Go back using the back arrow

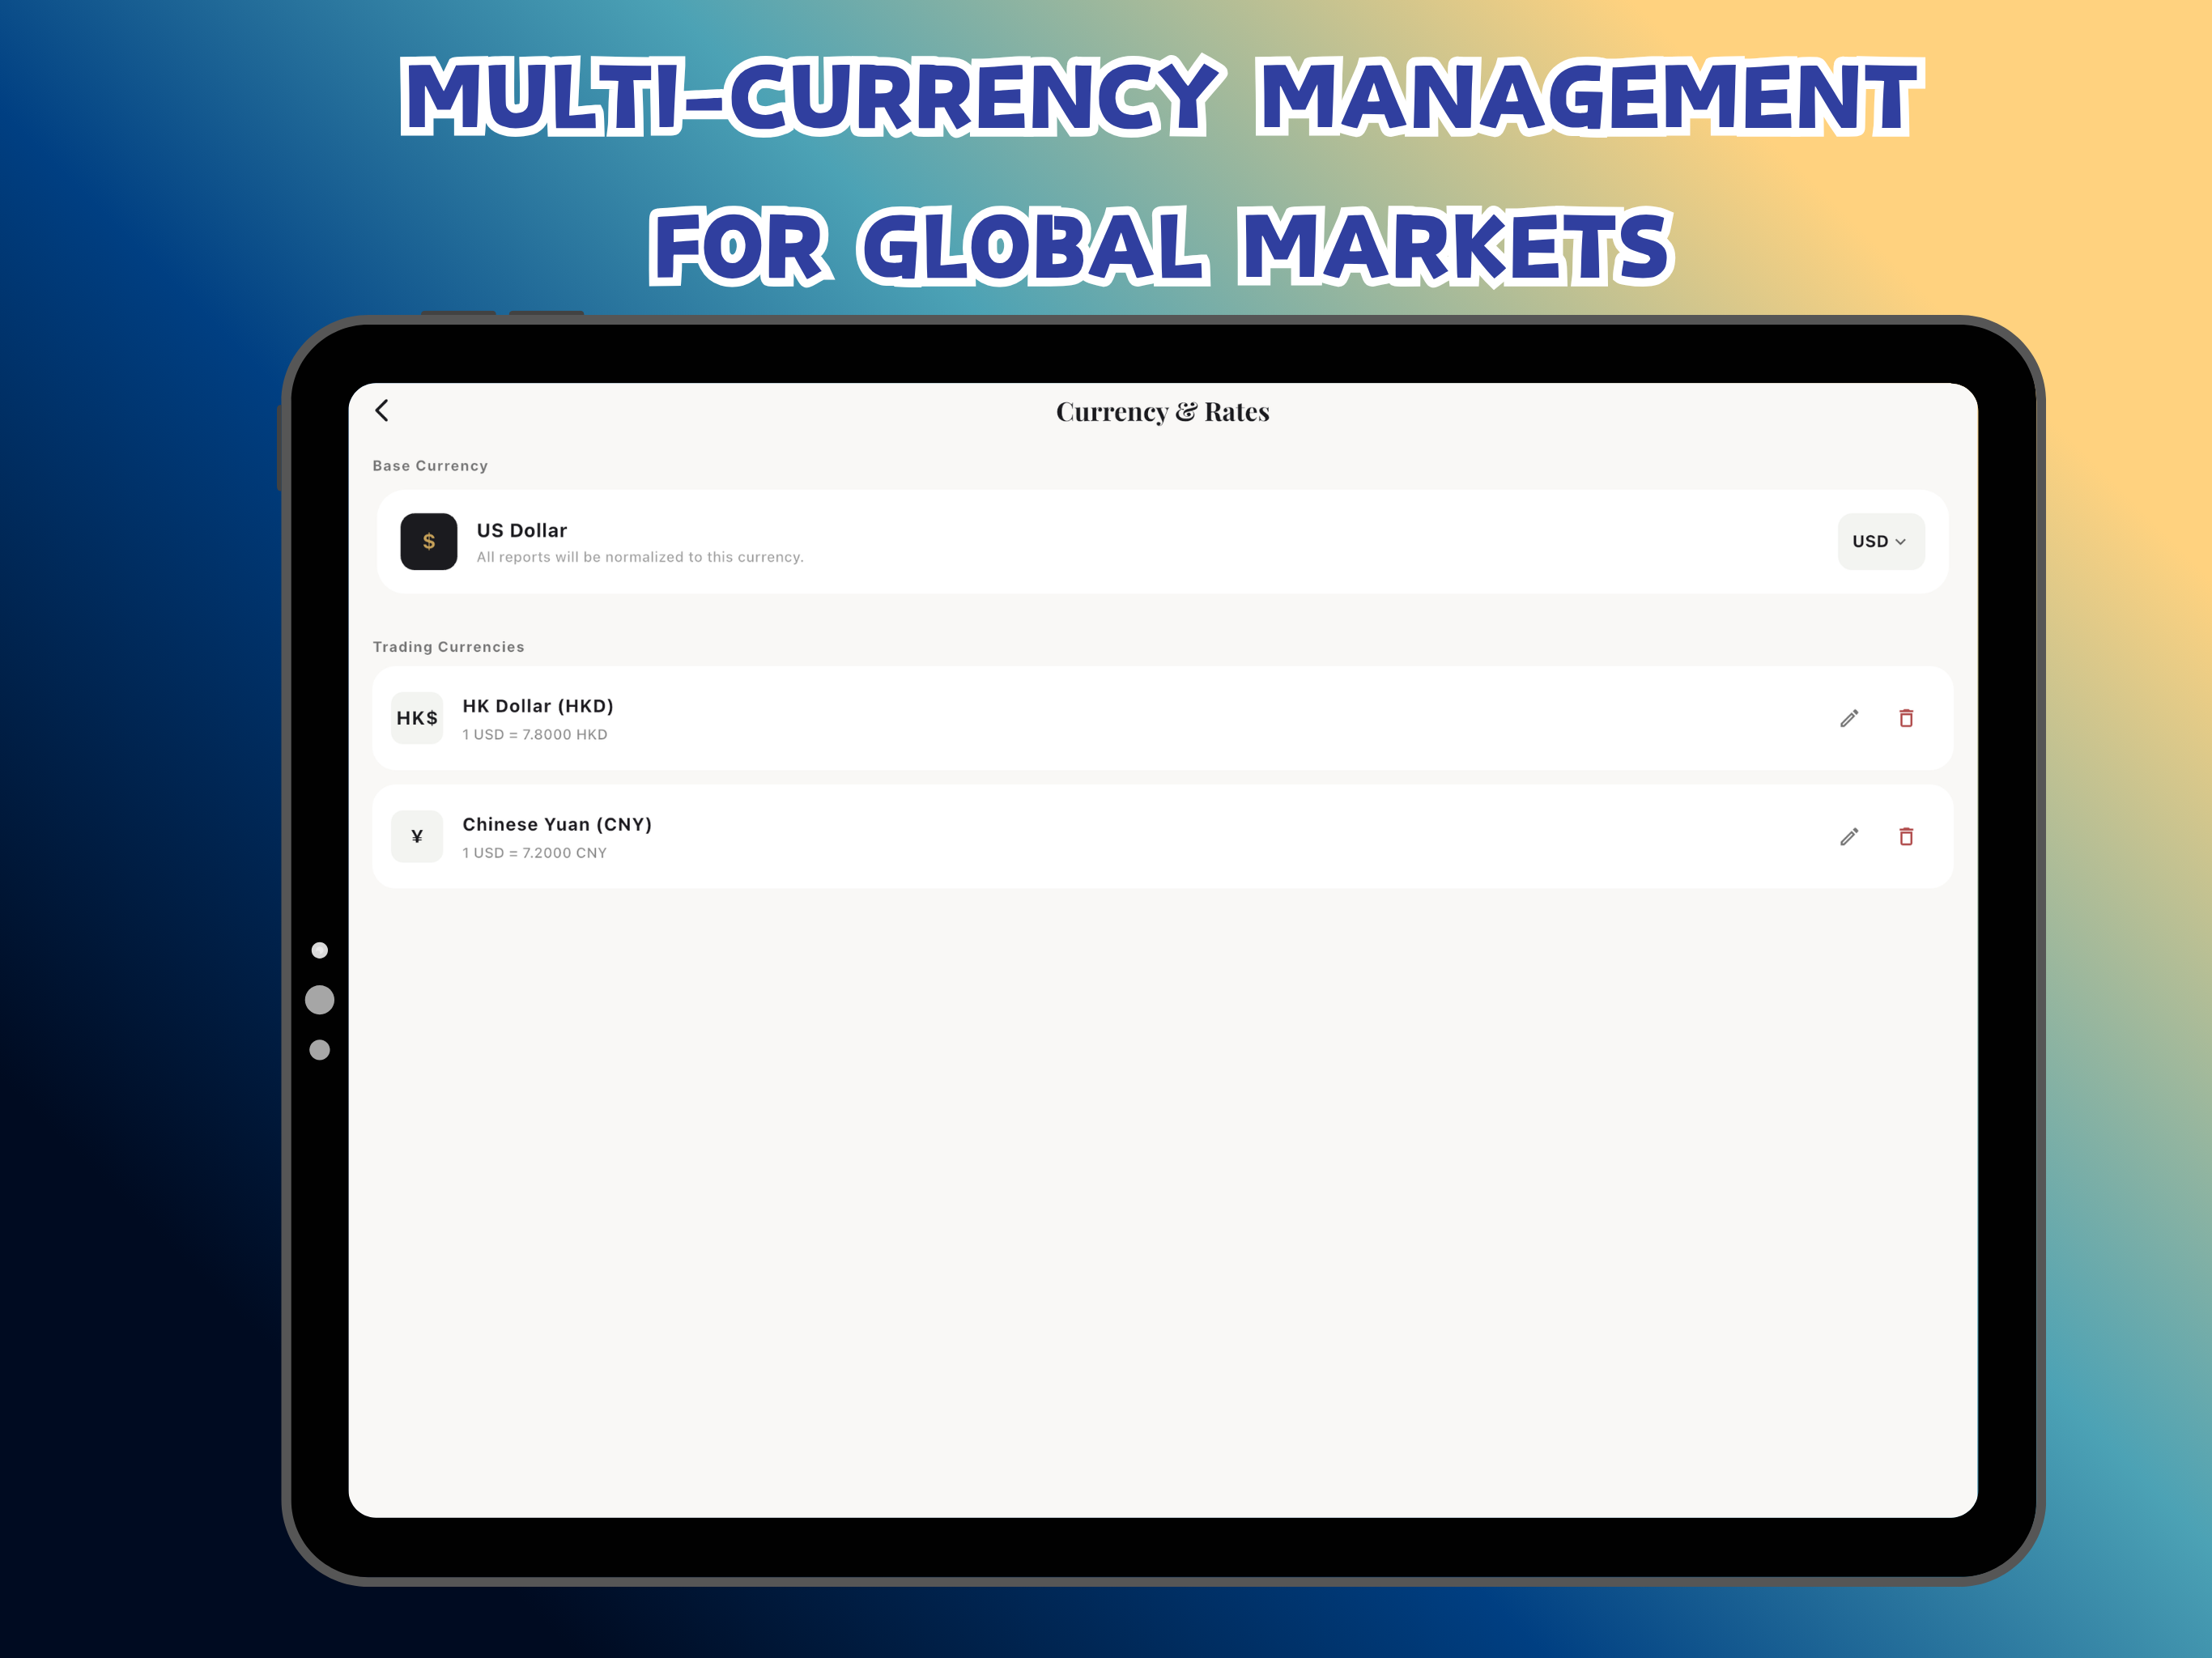(x=382, y=411)
